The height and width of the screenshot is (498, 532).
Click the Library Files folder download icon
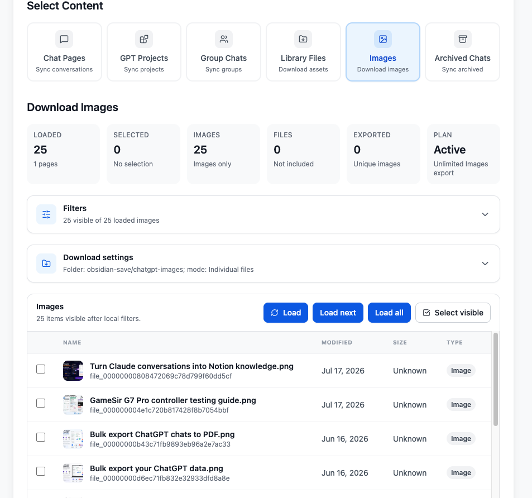303,39
